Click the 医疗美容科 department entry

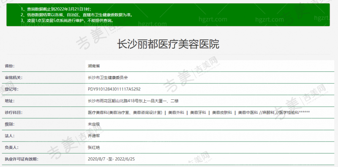tap(125, 112)
